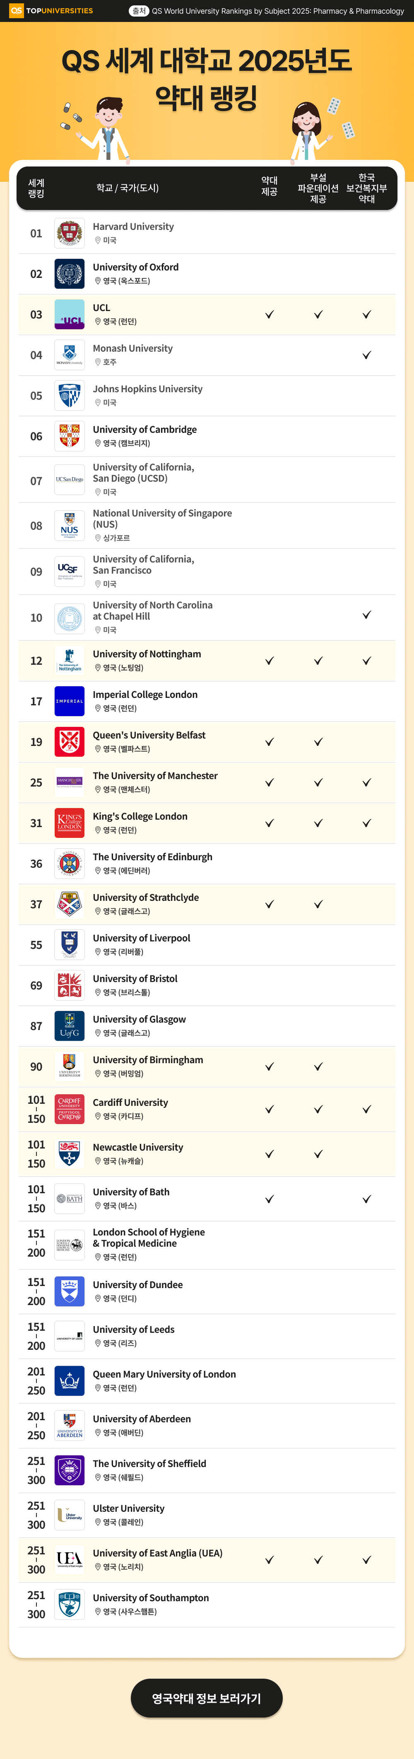Screen dimensions: 414x1759
Task: Click Queen's University Belfast 약대 제공 checkmark
Action: point(270,742)
